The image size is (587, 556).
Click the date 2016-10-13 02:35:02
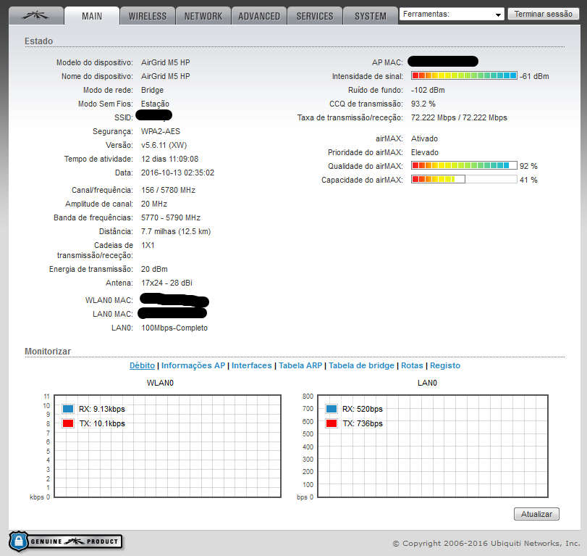click(x=177, y=173)
